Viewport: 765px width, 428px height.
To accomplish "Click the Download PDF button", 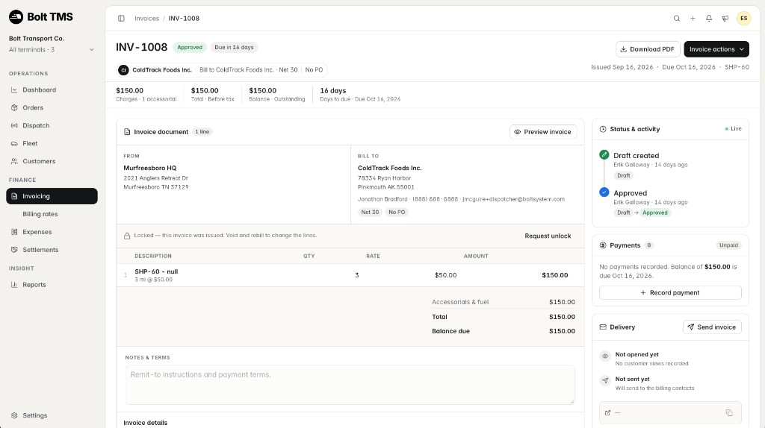I will (648, 49).
